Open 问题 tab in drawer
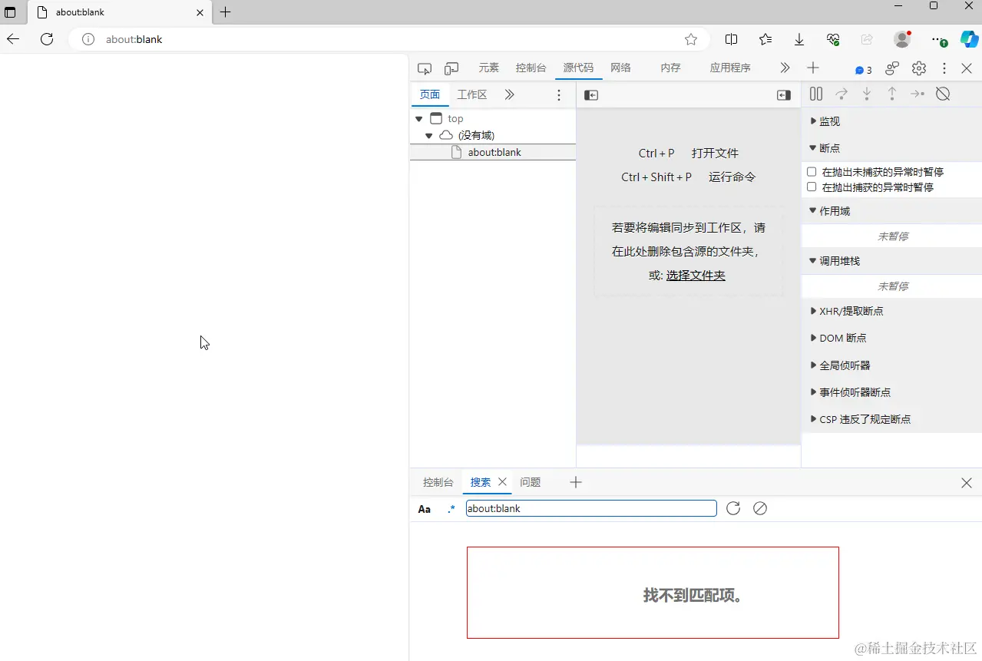982x661 pixels. pyautogui.click(x=530, y=482)
